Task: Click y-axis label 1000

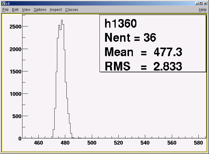Action: [x=16, y=94]
